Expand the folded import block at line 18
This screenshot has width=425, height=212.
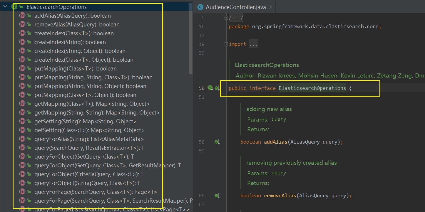tap(226, 44)
